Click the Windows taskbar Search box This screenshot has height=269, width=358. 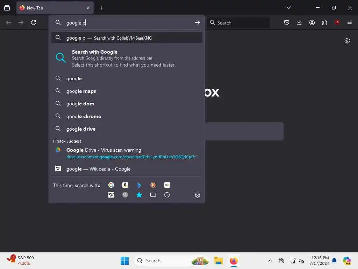[172, 261]
